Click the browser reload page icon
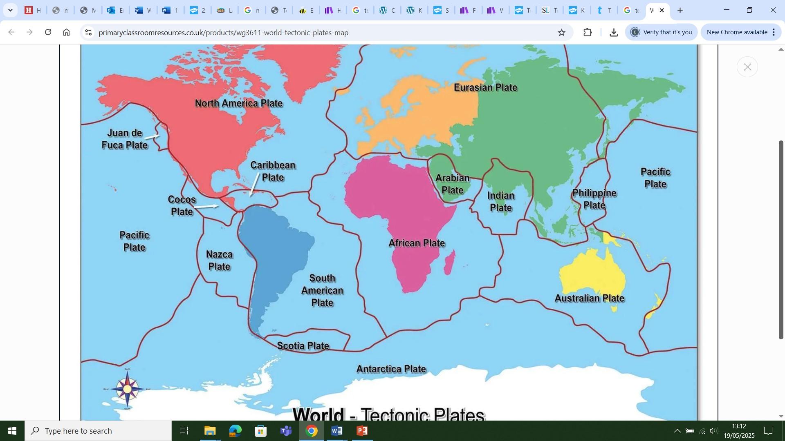This screenshot has height=441, width=785. 48,32
